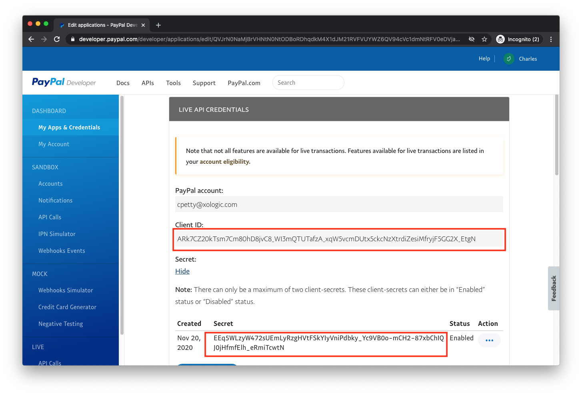Click the Charles profile avatar icon

point(509,59)
